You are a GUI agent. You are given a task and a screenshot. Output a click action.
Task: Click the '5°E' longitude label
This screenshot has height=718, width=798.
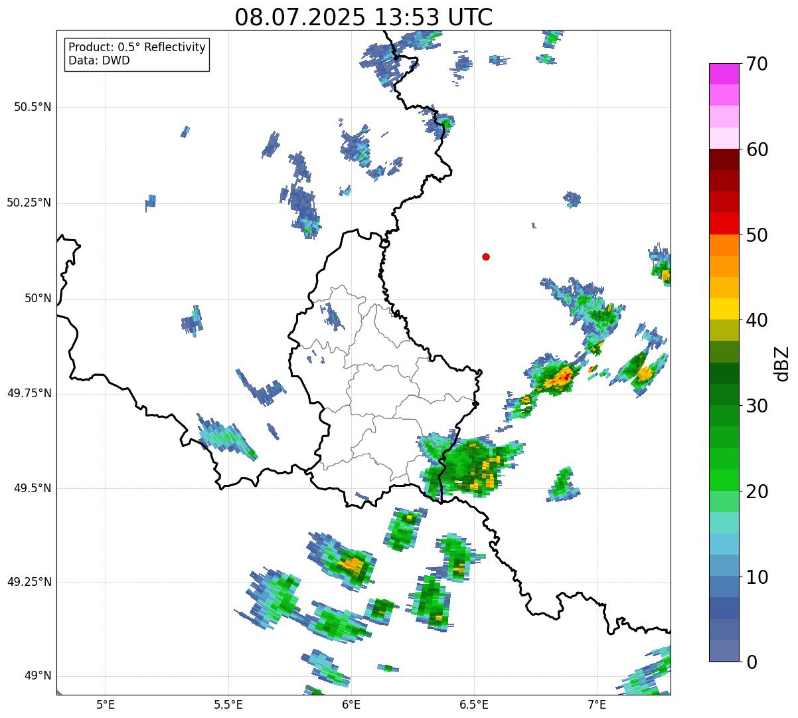click(106, 704)
